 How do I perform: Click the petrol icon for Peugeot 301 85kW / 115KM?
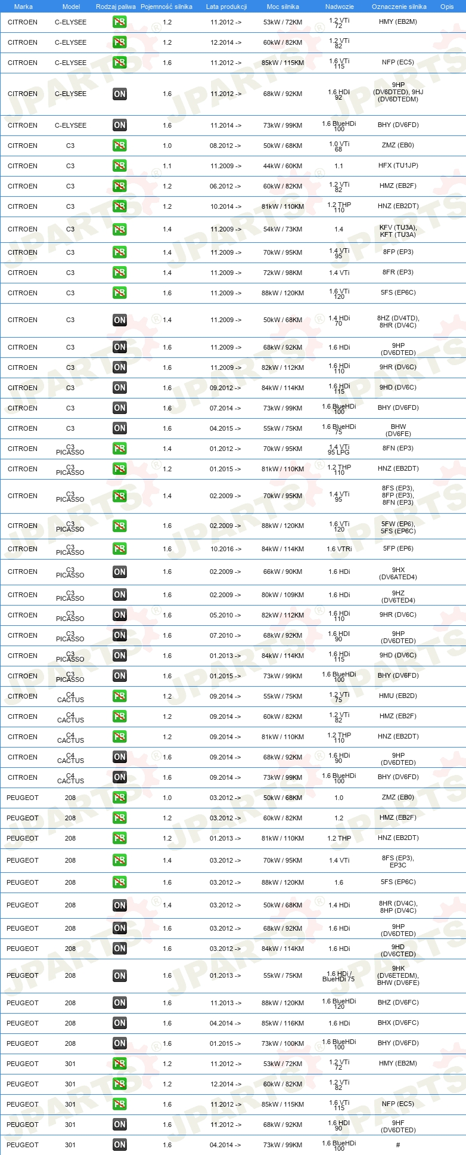(x=120, y=1104)
